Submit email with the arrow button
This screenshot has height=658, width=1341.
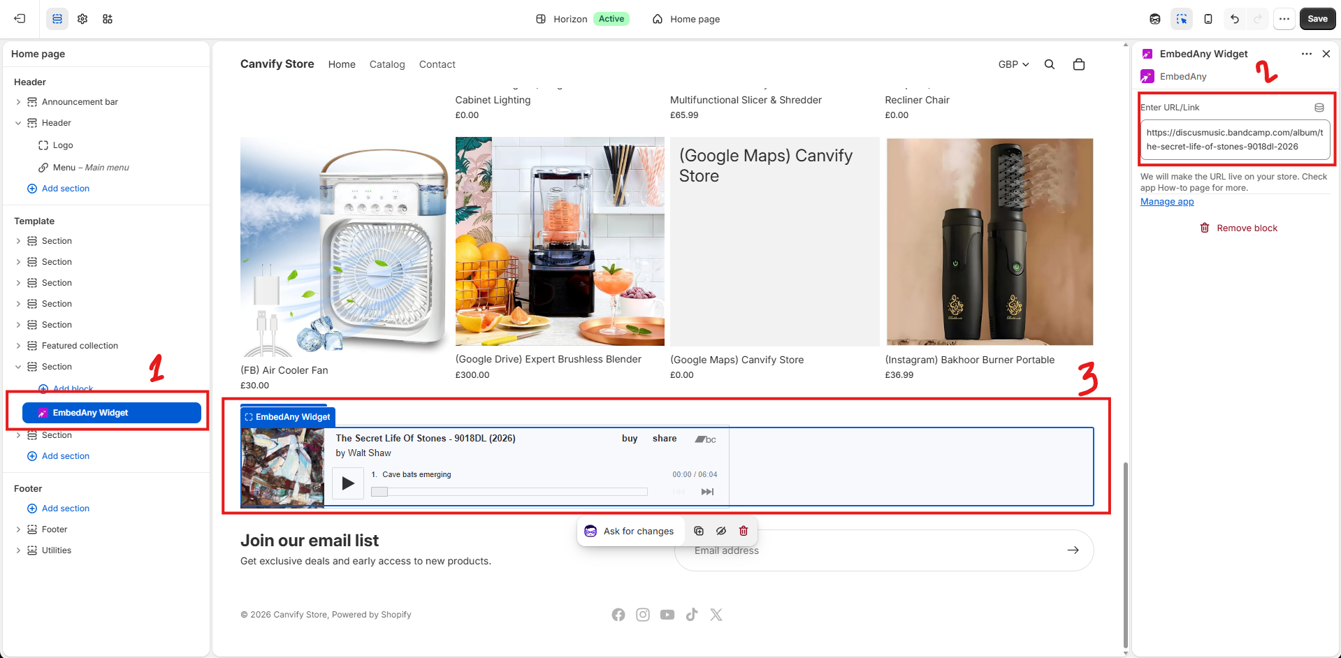(x=1073, y=550)
